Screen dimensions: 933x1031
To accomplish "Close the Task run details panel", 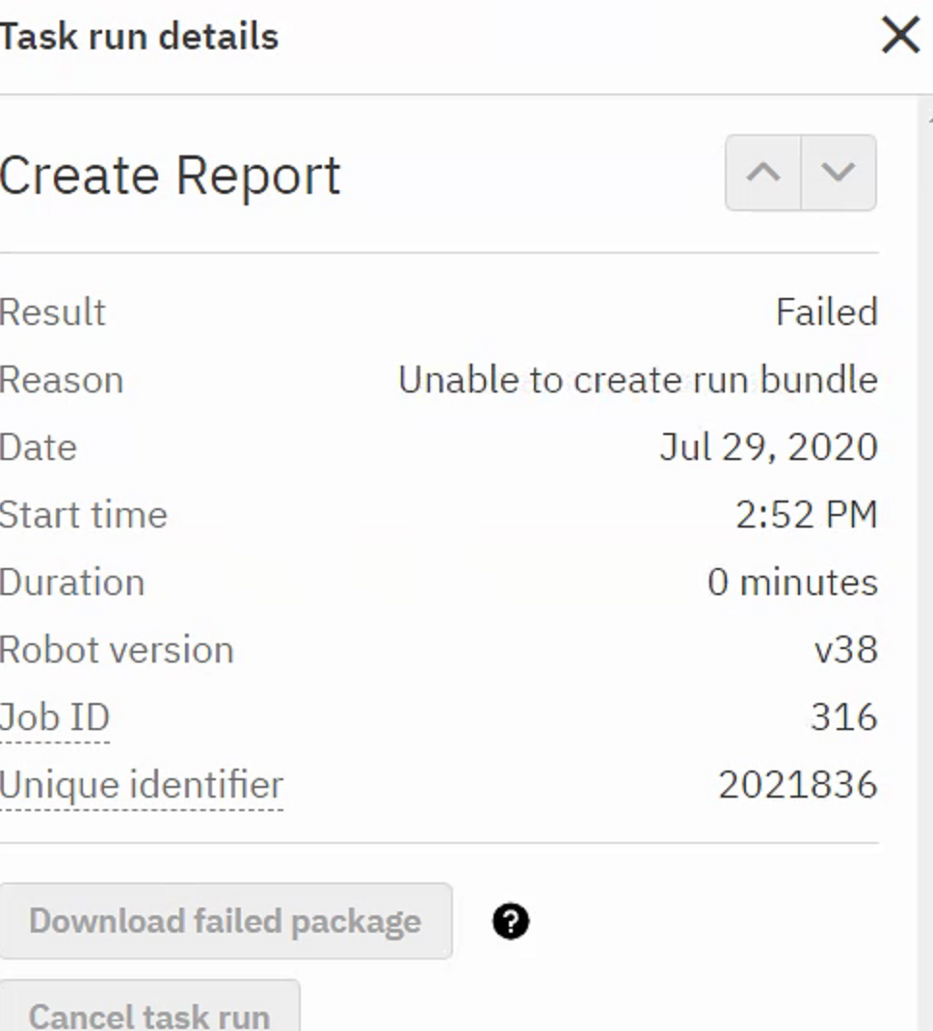I will [900, 37].
